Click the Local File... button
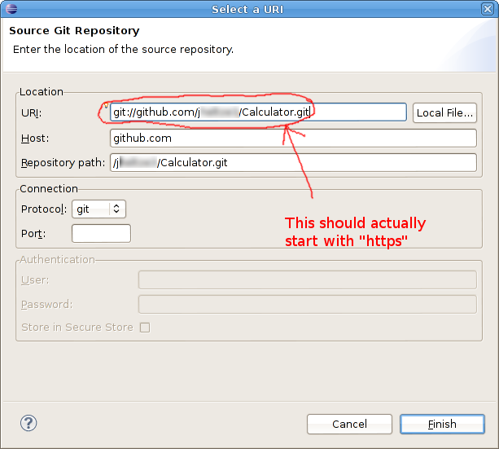The height and width of the screenshot is (449, 499). tap(444, 112)
